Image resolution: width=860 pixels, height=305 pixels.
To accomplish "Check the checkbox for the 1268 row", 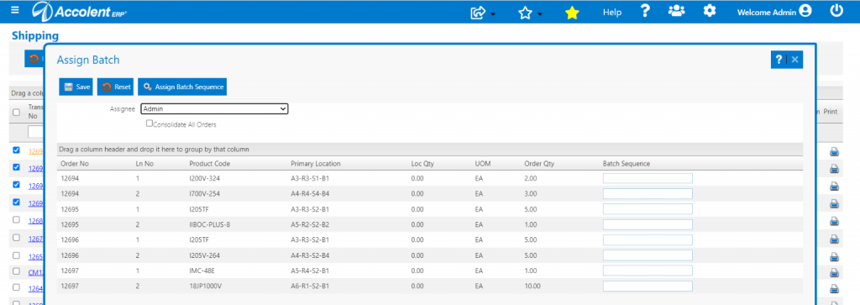I will tap(17, 219).
